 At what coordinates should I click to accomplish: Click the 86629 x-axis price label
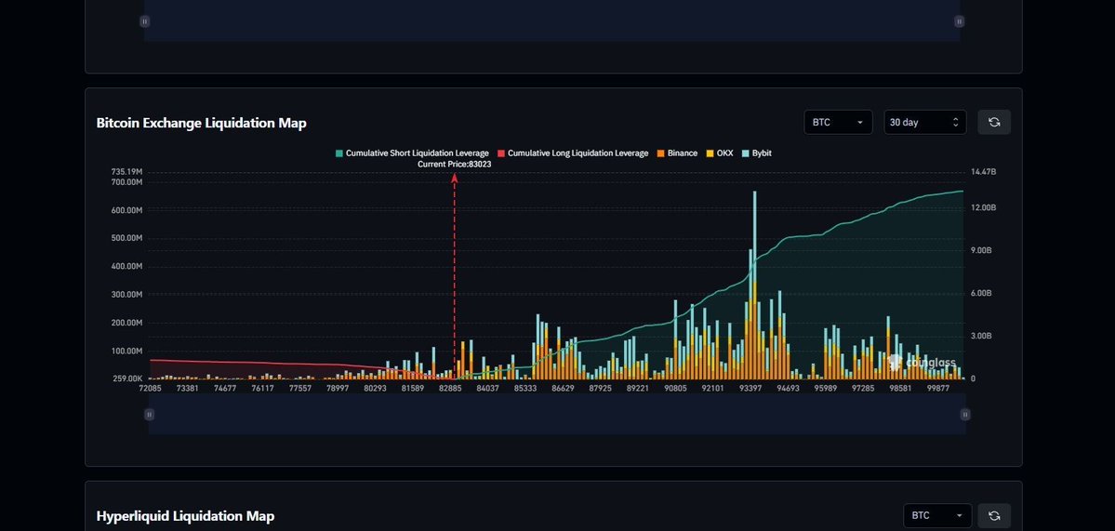click(564, 388)
